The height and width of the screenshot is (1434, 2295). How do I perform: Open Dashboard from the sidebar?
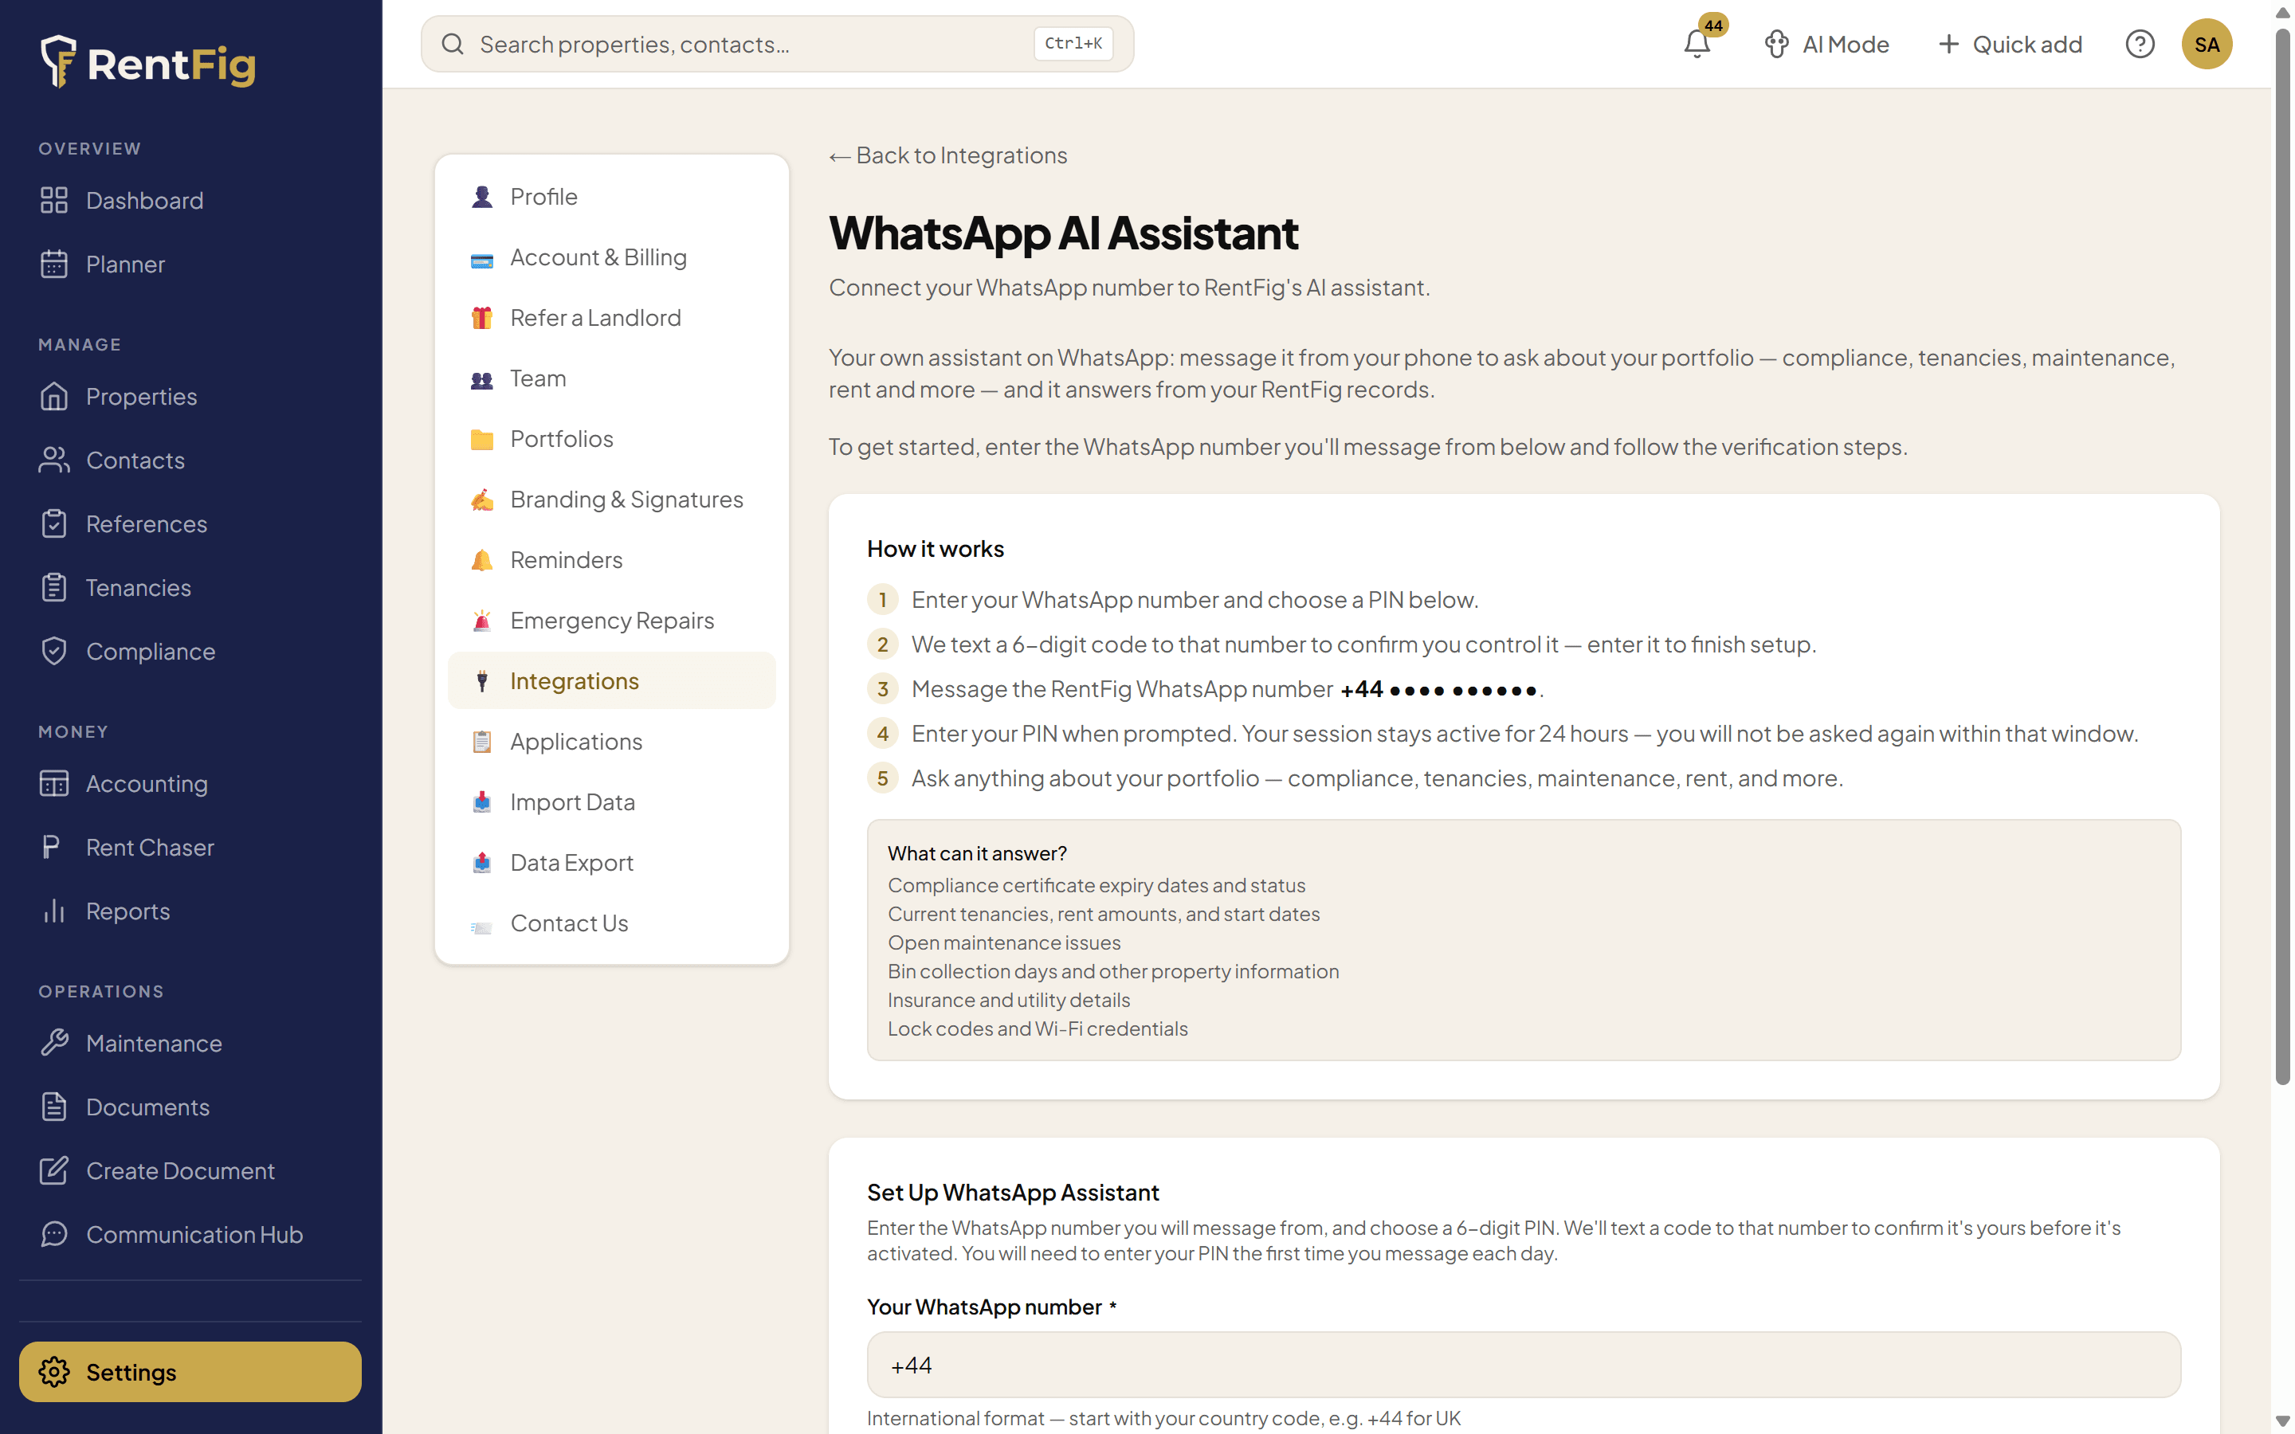[x=190, y=200]
